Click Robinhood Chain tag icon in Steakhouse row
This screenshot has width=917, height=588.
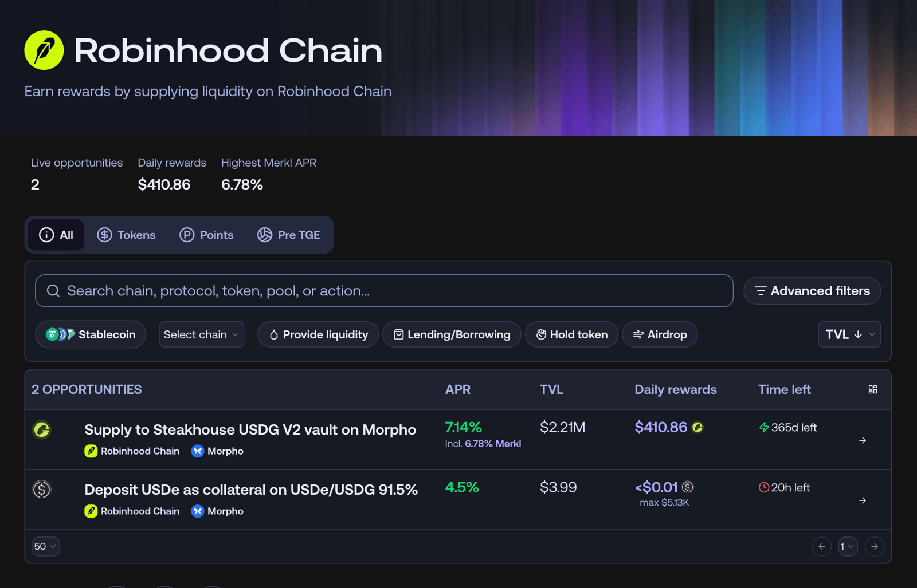(91, 451)
